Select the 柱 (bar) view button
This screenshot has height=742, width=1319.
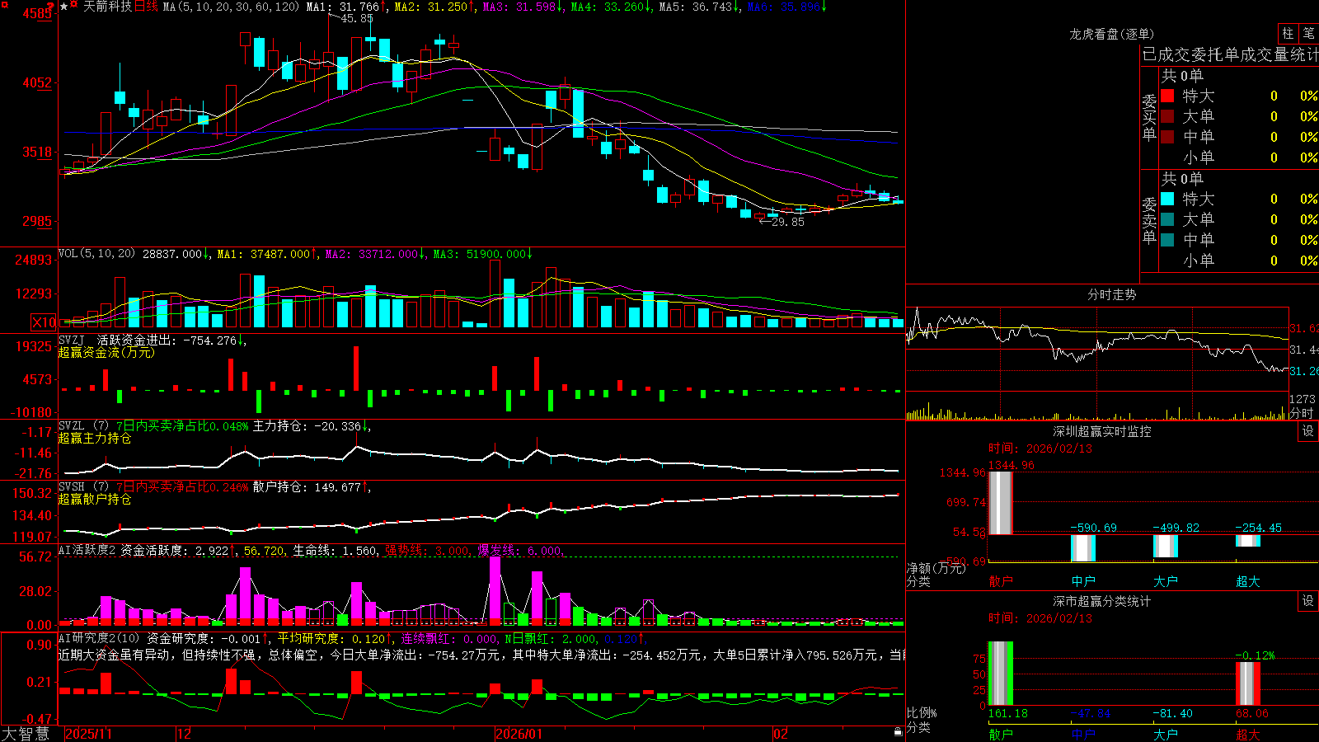point(1288,33)
